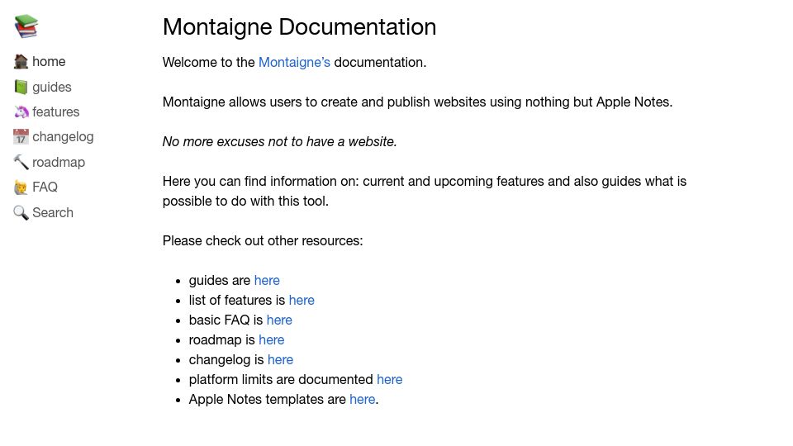Open the changelog sidebar item
Screen dimensions: 793x446
64,137
